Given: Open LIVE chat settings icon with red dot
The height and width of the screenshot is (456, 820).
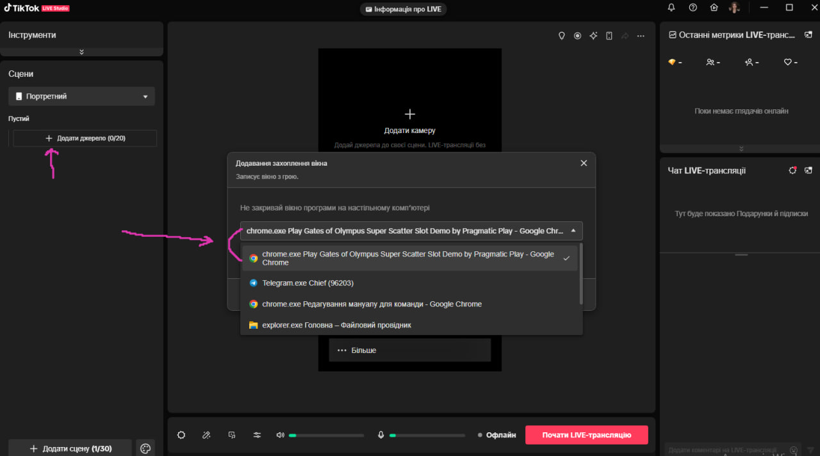Looking at the screenshot, I should coord(792,170).
